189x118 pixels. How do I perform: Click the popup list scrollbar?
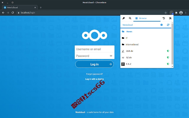172,44
